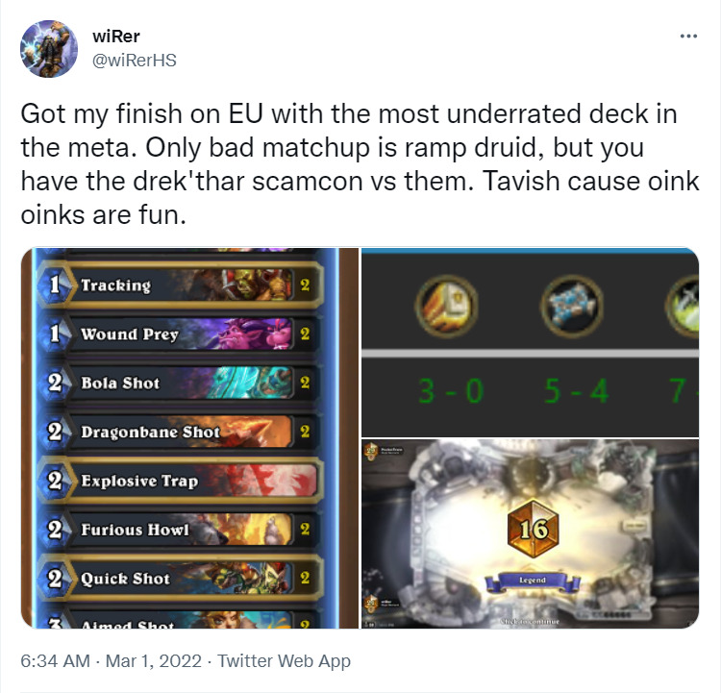Open the @wiRerHS handle link
The width and height of the screenshot is (721, 693).
click(x=135, y=61)
